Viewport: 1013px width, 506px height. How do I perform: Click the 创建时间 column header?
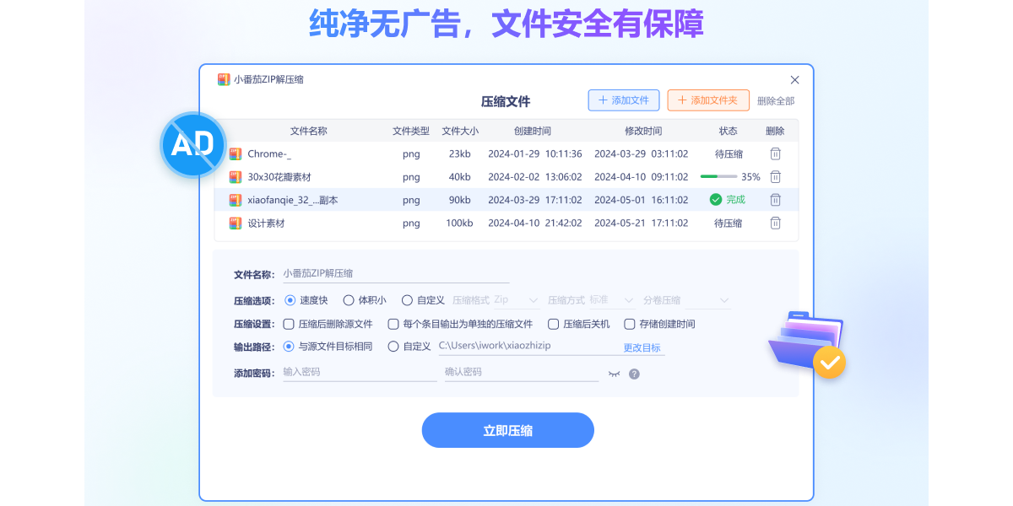click(x=533, y=132)
